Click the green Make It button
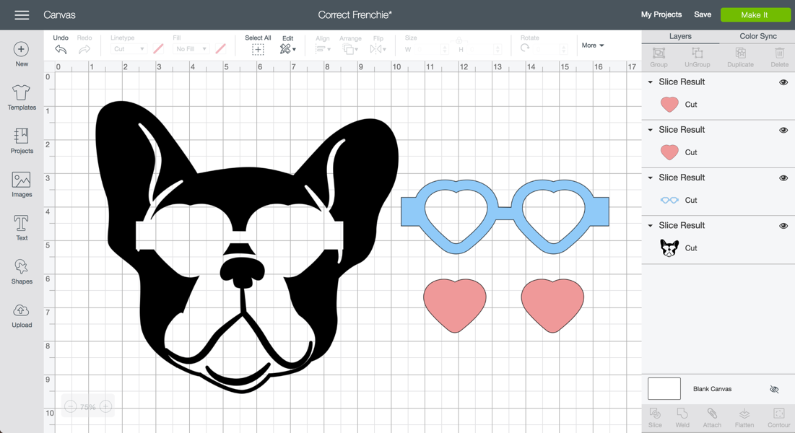Viewport: 795px width, 433px height. tap(755, 14)
